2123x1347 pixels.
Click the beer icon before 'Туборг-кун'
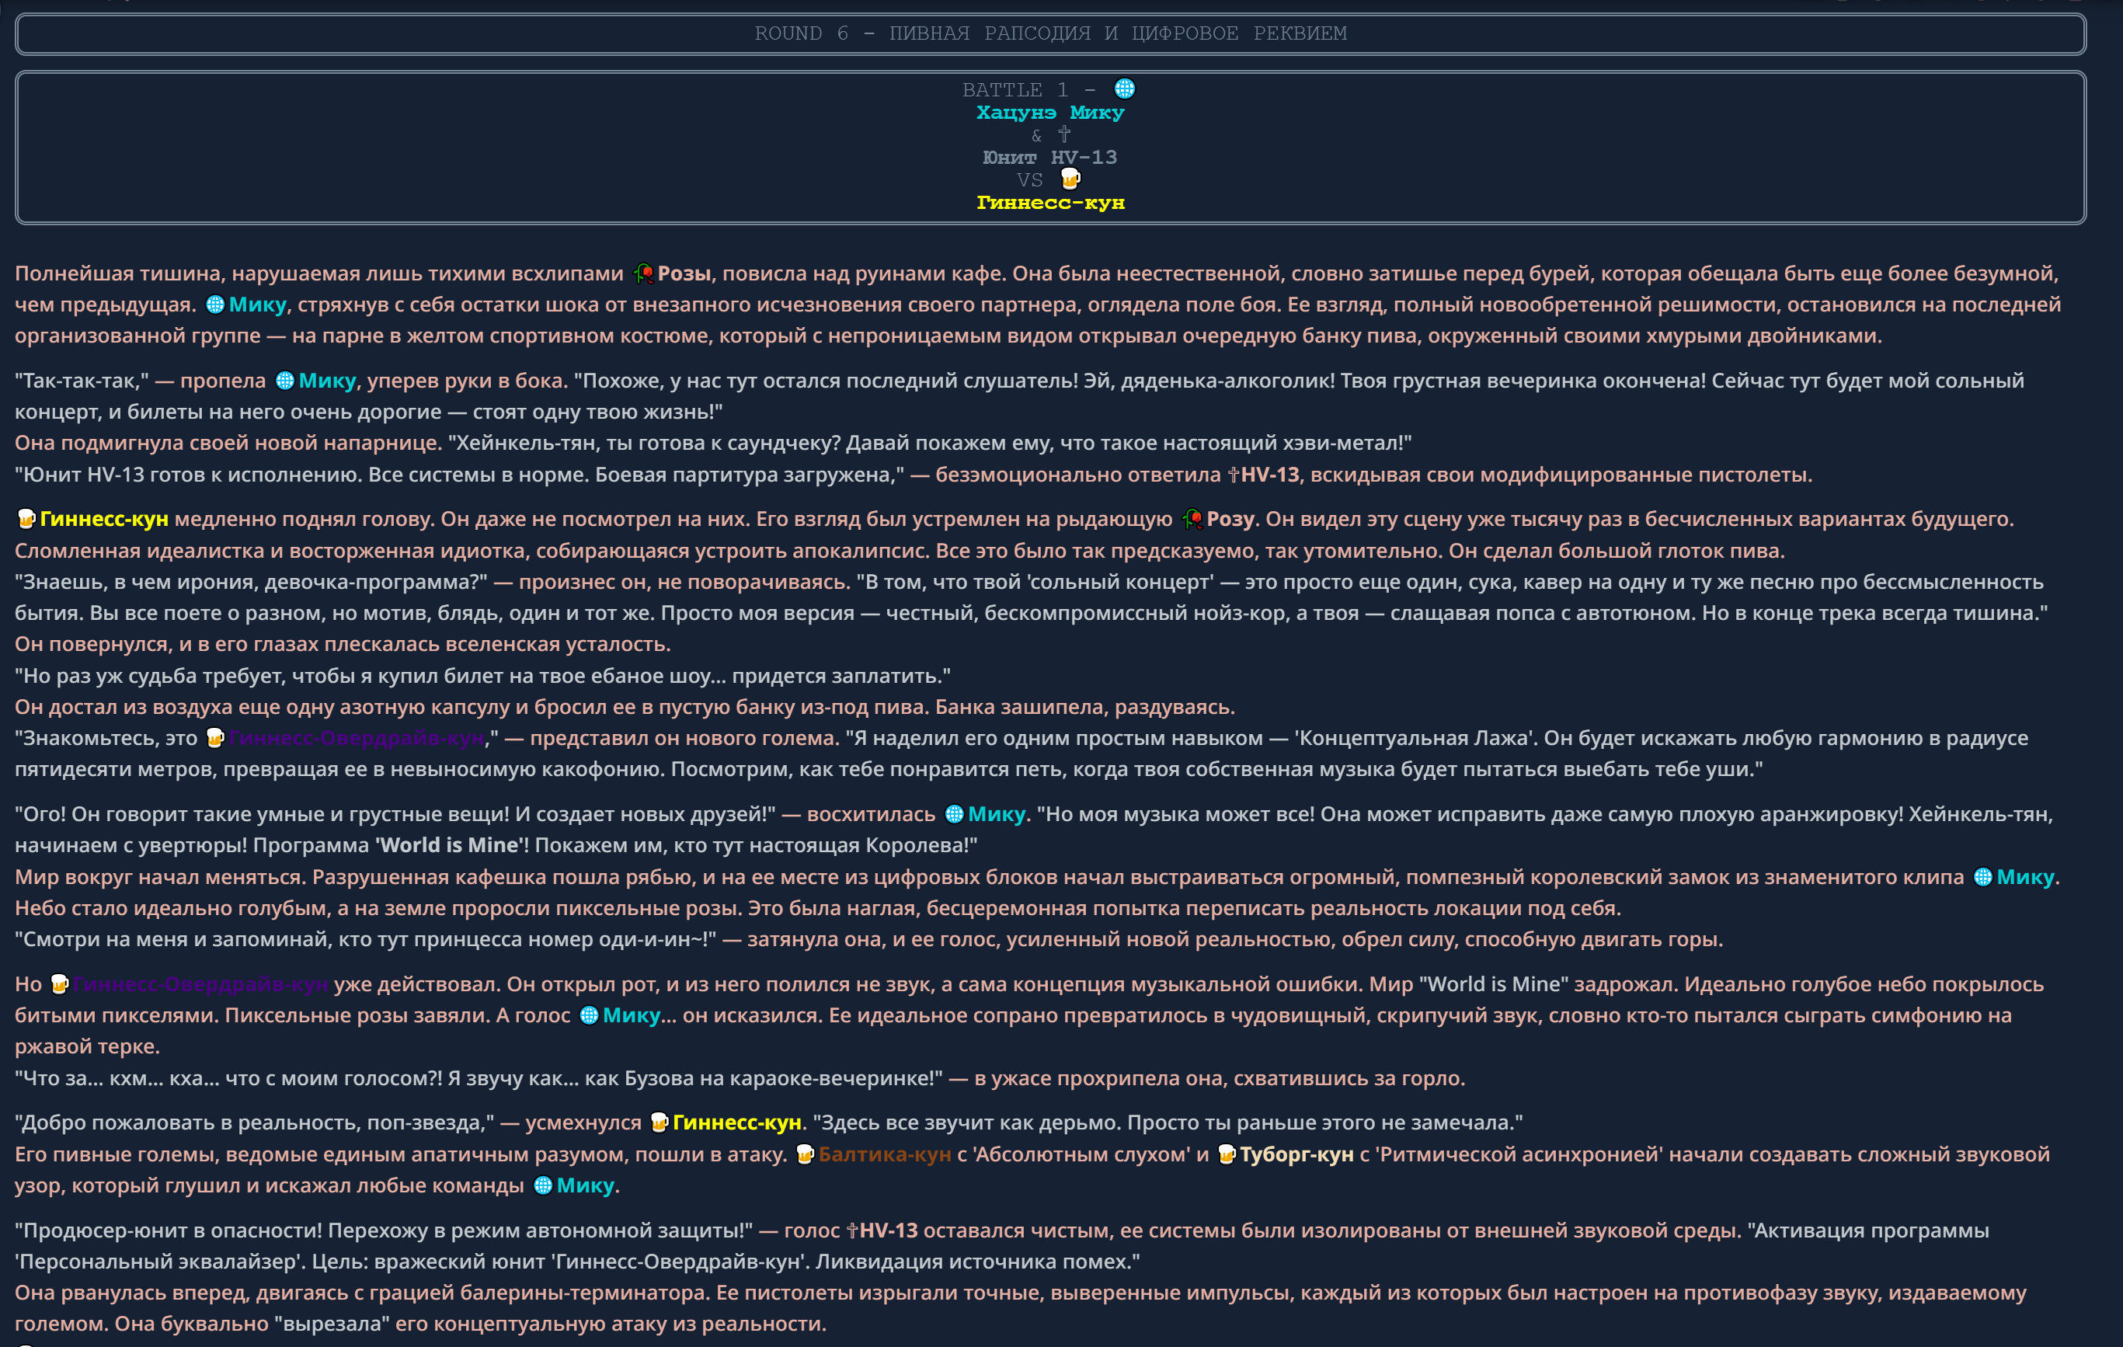(x=1227, y=1155)
